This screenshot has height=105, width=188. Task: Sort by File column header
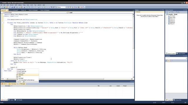tap(99, 86)
